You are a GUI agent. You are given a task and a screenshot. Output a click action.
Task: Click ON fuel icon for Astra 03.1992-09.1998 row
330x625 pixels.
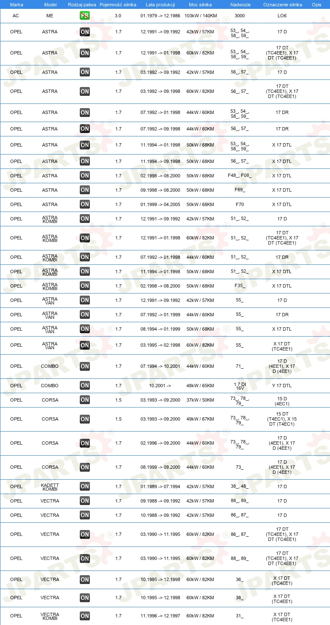pos(85,91)
